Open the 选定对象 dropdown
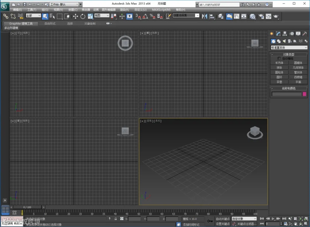 [244, 219]
